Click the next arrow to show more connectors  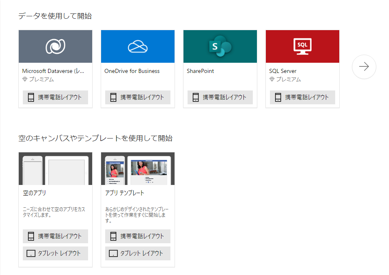click(364, 67)
